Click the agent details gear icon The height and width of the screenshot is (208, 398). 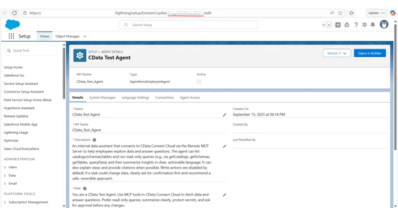tap(80, 56)
